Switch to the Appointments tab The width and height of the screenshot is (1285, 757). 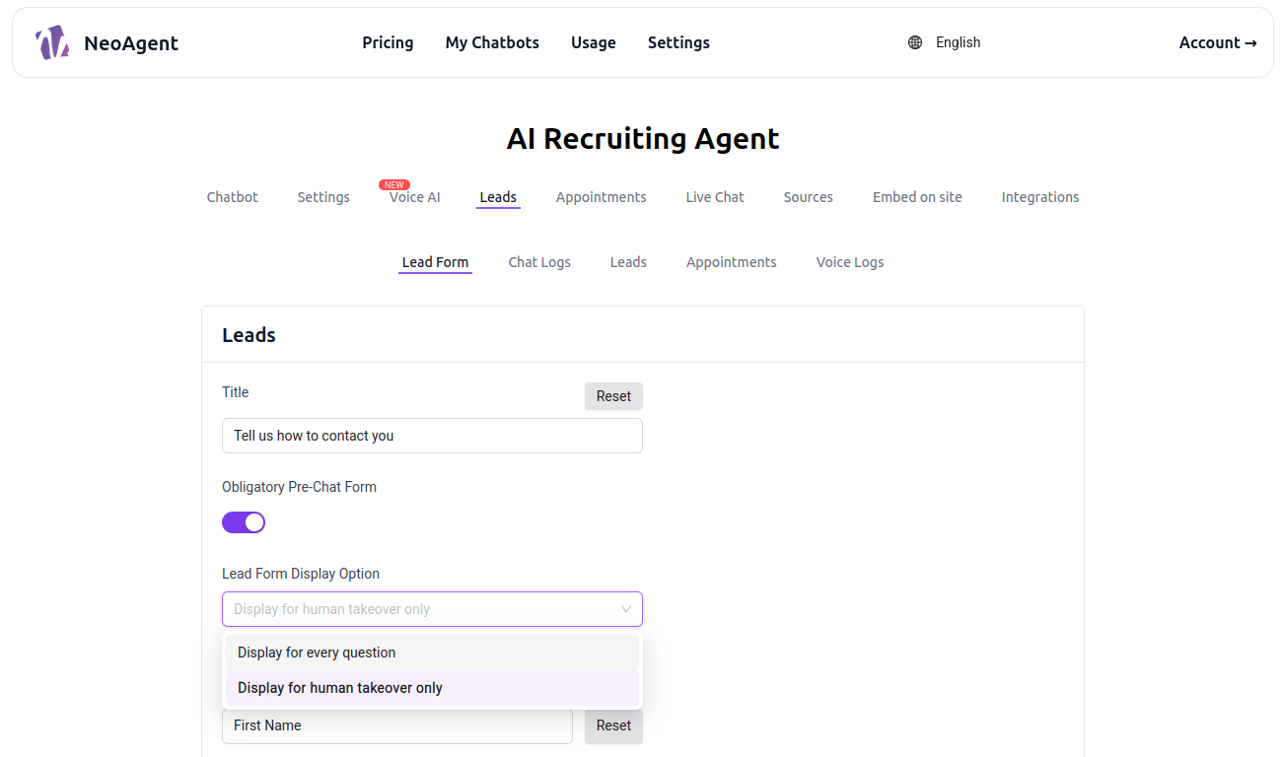coord(601,197)
